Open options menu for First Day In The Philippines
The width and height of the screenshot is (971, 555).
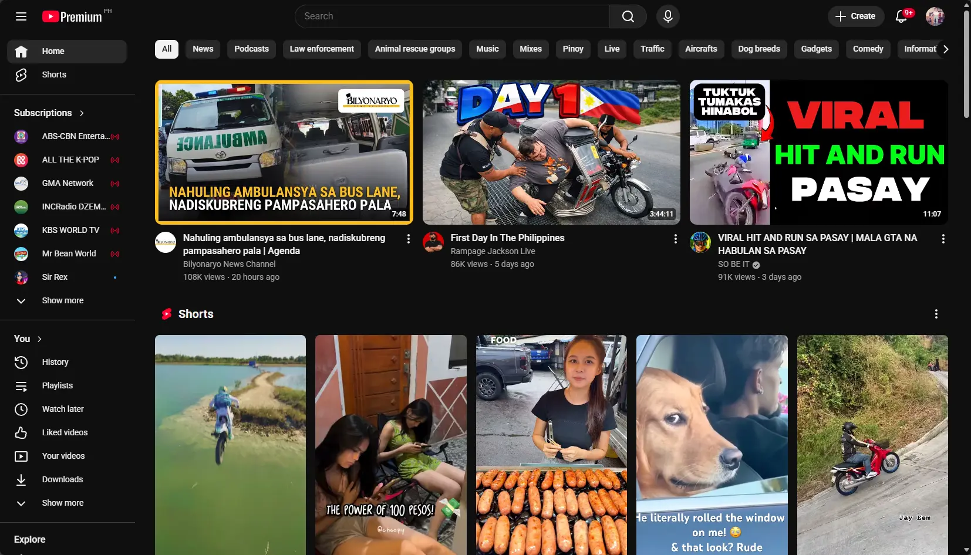pos(676,239)
